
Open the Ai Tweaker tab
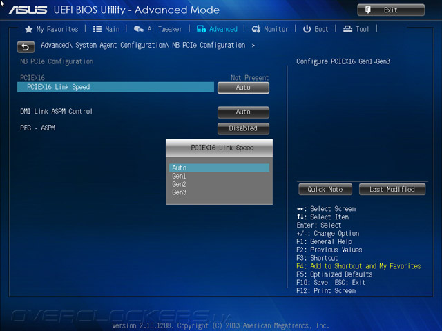pos(157,29)
